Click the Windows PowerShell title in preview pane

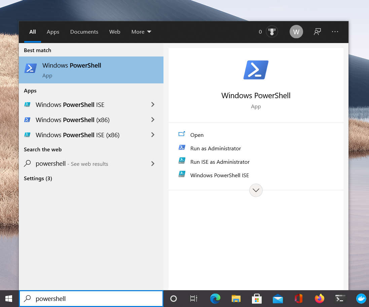tap(256, 95)
